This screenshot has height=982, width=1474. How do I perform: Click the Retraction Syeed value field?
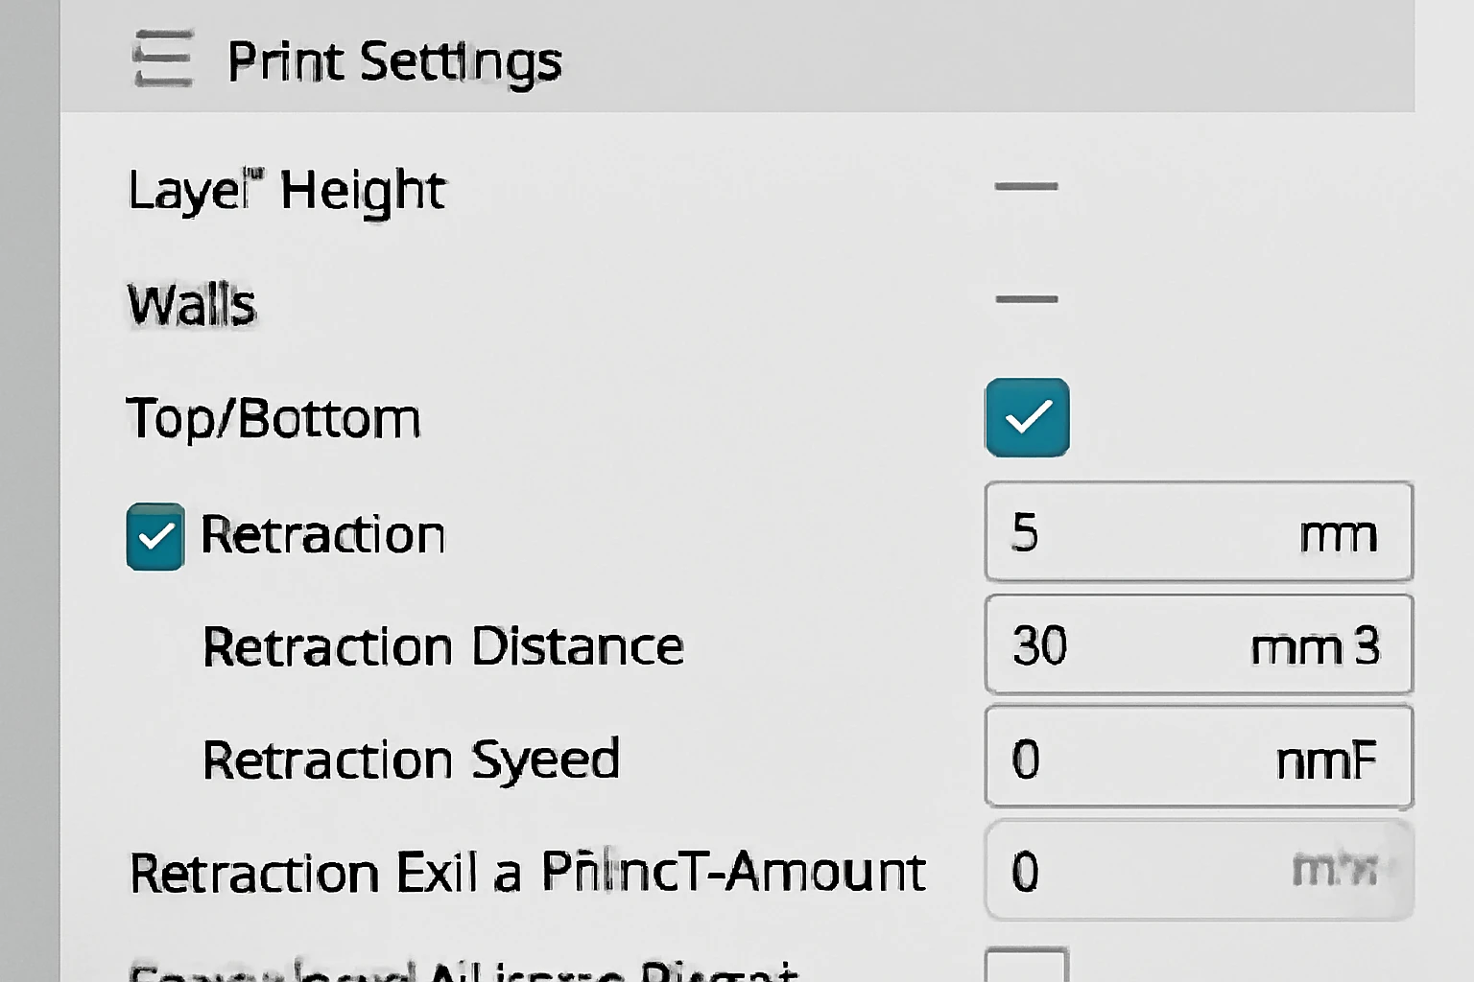coord(1198,758)
